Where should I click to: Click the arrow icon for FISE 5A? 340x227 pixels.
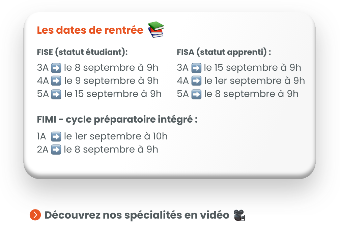pos(56,94)
